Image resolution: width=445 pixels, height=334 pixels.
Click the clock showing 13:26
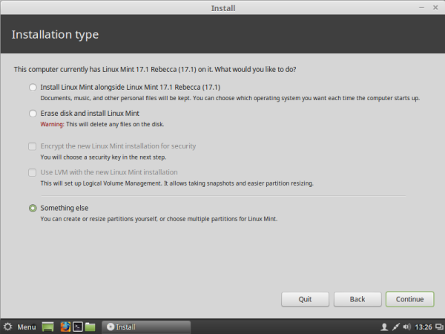(x=423, y=327)
